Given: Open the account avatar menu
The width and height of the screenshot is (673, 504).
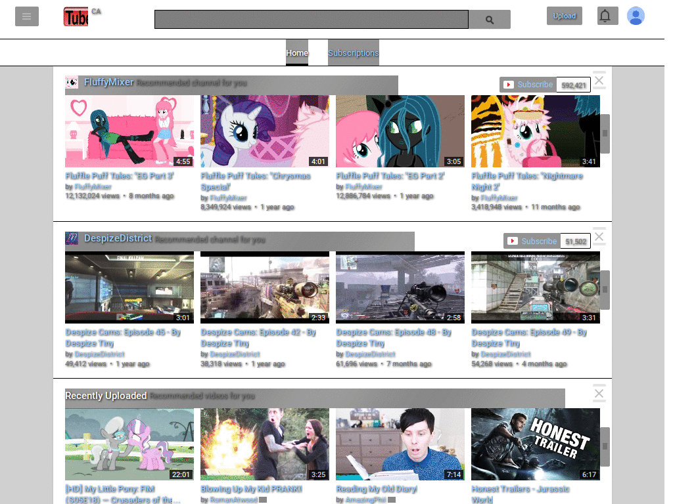Looking at the screenshot, I should point(636,16).
